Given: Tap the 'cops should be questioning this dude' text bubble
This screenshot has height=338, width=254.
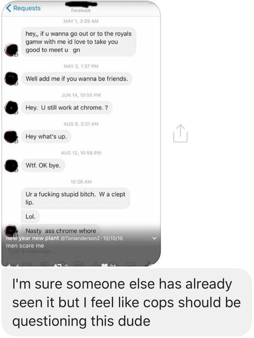Looking at the screenshot, I should click(x=127, y=302).
